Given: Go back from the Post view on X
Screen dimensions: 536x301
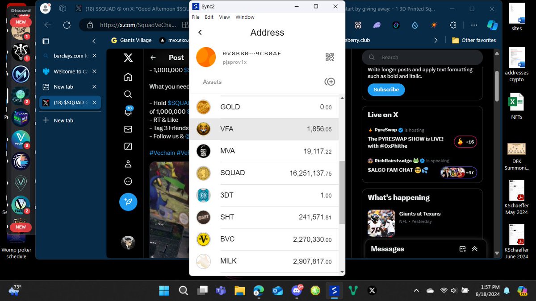Looking at the screenshot, I should click(x=153, y=58).
